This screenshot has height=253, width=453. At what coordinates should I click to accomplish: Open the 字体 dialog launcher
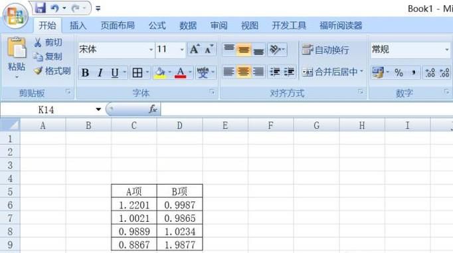click(212, 92)
